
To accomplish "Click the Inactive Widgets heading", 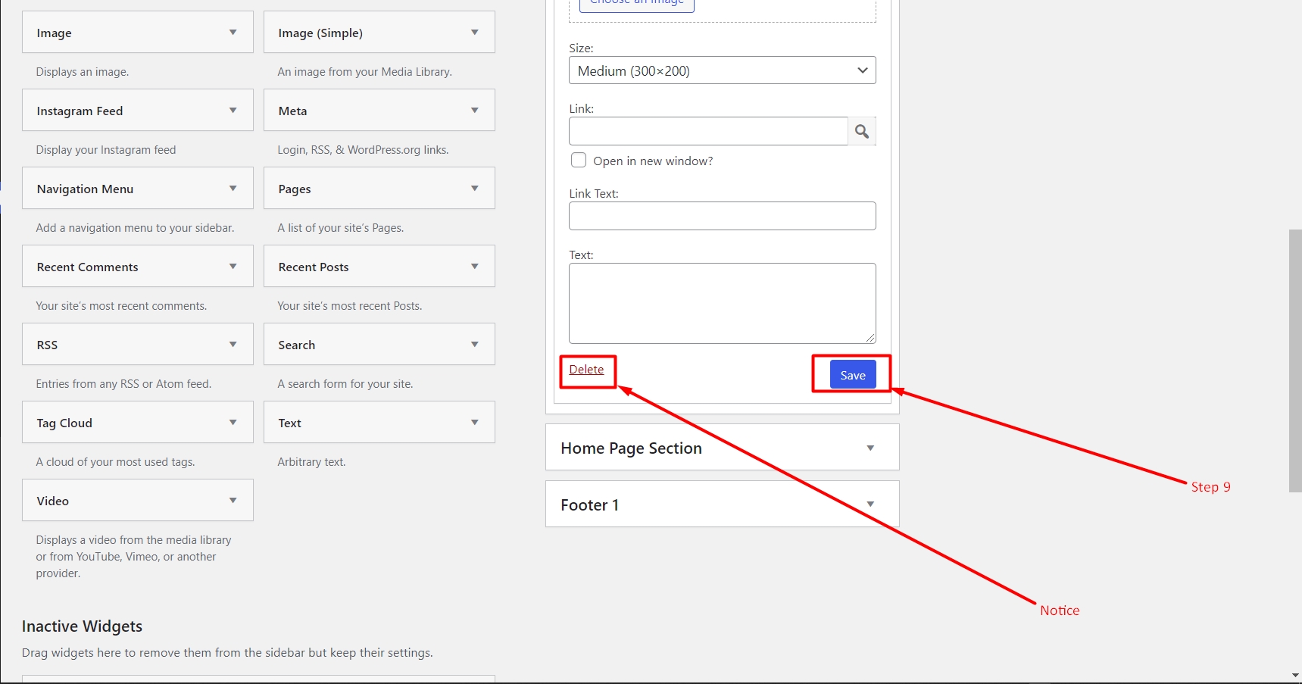I will (82, 626).
